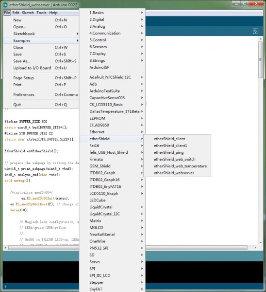Open Page Setup from File menu
Viewport: 266px width, 292px height.
coord(41,78)
